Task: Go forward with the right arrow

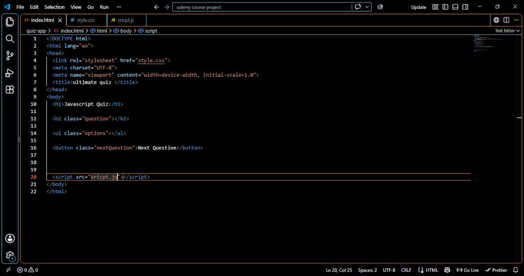Action: click(166, 7)
